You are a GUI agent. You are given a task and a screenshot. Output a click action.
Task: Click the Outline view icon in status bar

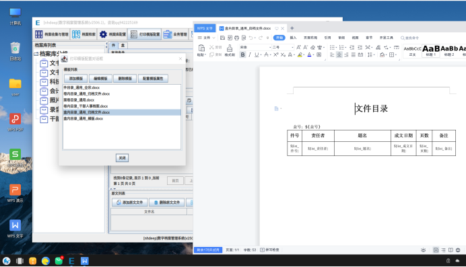443,250
